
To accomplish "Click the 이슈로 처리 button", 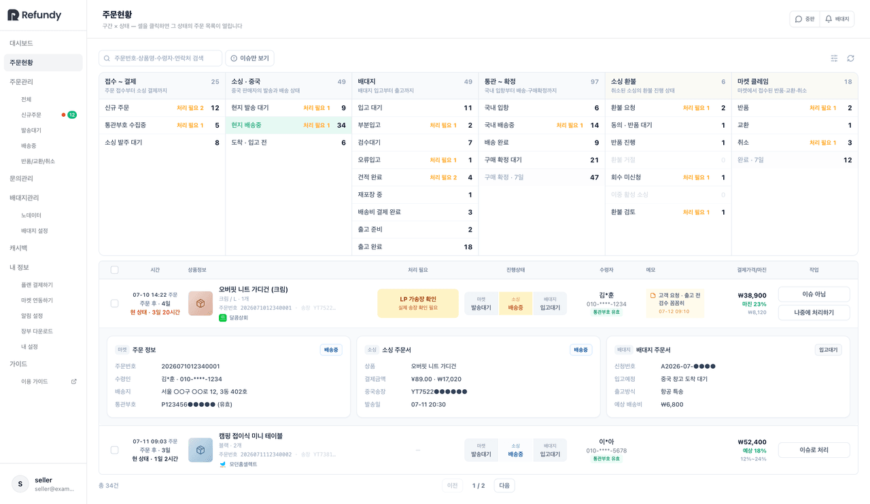I will 814,450.
